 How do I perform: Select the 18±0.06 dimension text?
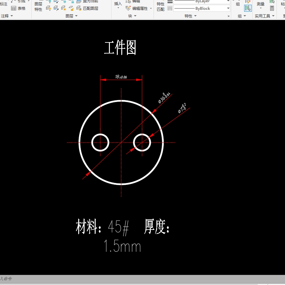(121, 77)
